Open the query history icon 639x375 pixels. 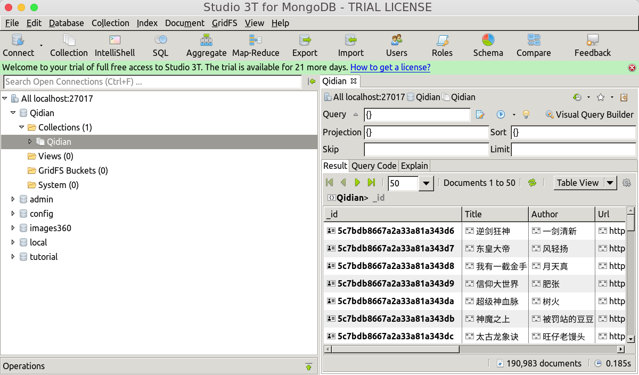click(x=577, y=97)
